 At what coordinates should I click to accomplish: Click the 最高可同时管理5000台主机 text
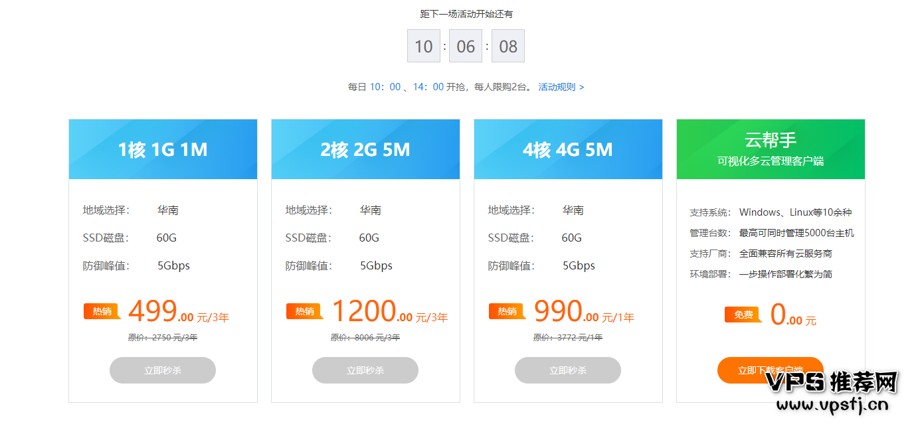796,233
